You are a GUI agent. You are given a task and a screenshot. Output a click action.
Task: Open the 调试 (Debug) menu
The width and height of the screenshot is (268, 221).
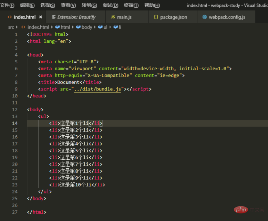[110, 5]
